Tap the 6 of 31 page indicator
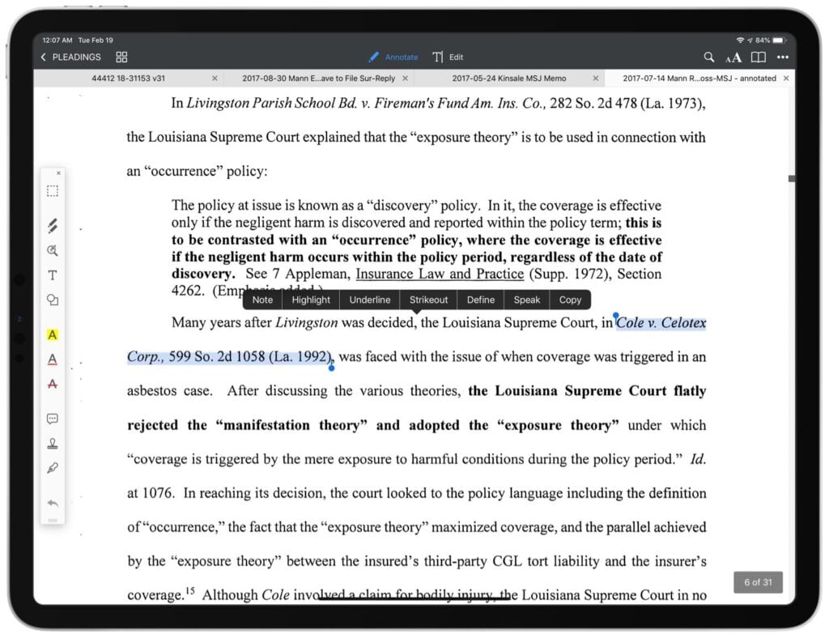The image size is (829, 638). 758,582
